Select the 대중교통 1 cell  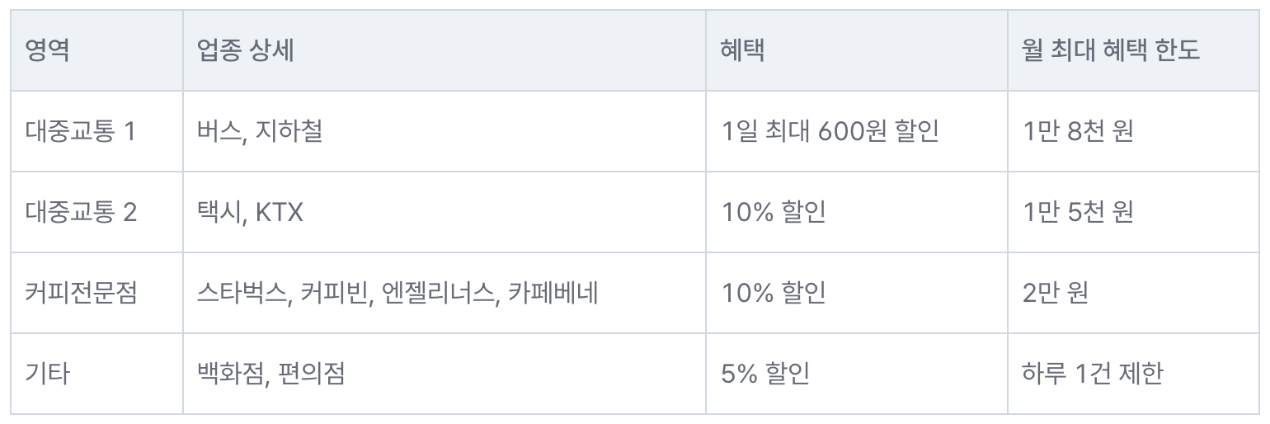point(96,131)
